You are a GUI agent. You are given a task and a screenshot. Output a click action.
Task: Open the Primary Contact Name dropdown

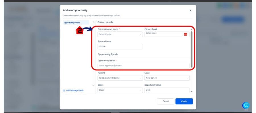120,34
